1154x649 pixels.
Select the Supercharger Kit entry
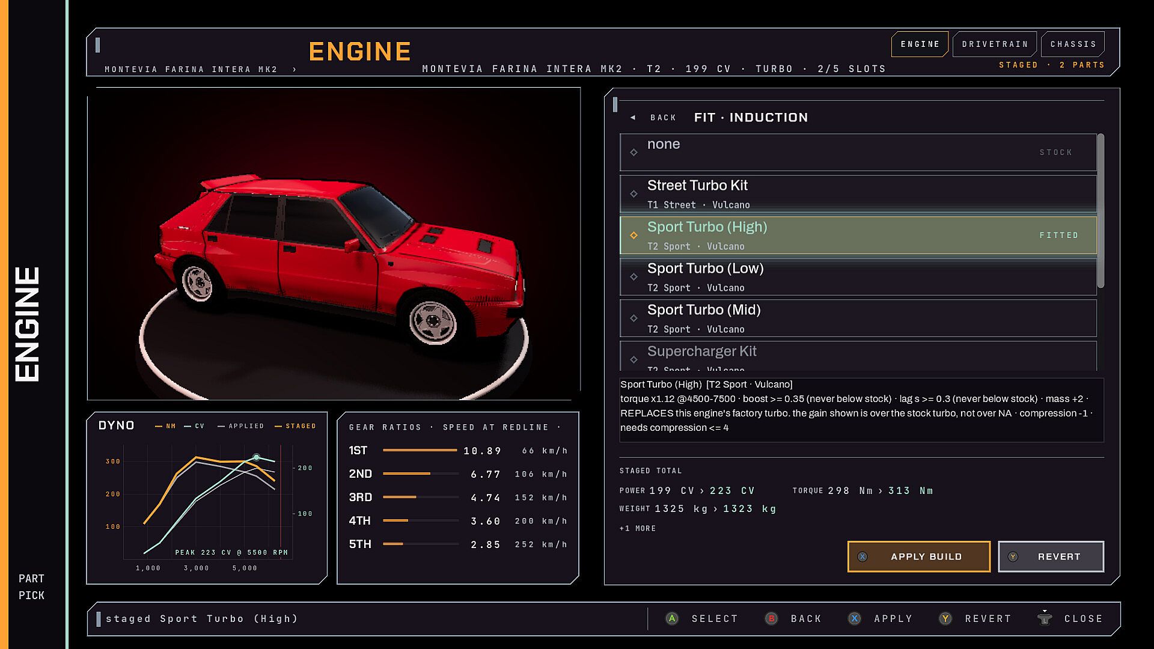[x=858, y=356]
